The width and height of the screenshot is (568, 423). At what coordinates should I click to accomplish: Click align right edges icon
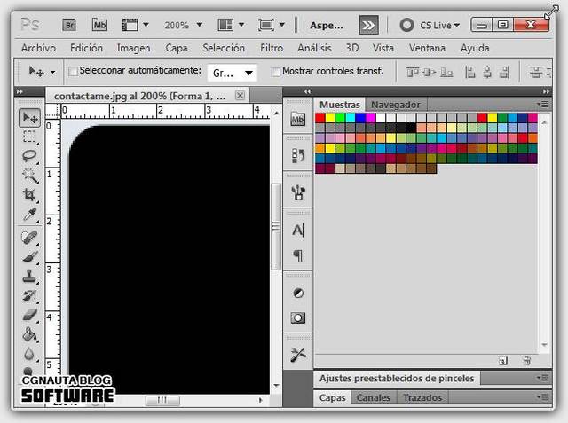[504, 72]
